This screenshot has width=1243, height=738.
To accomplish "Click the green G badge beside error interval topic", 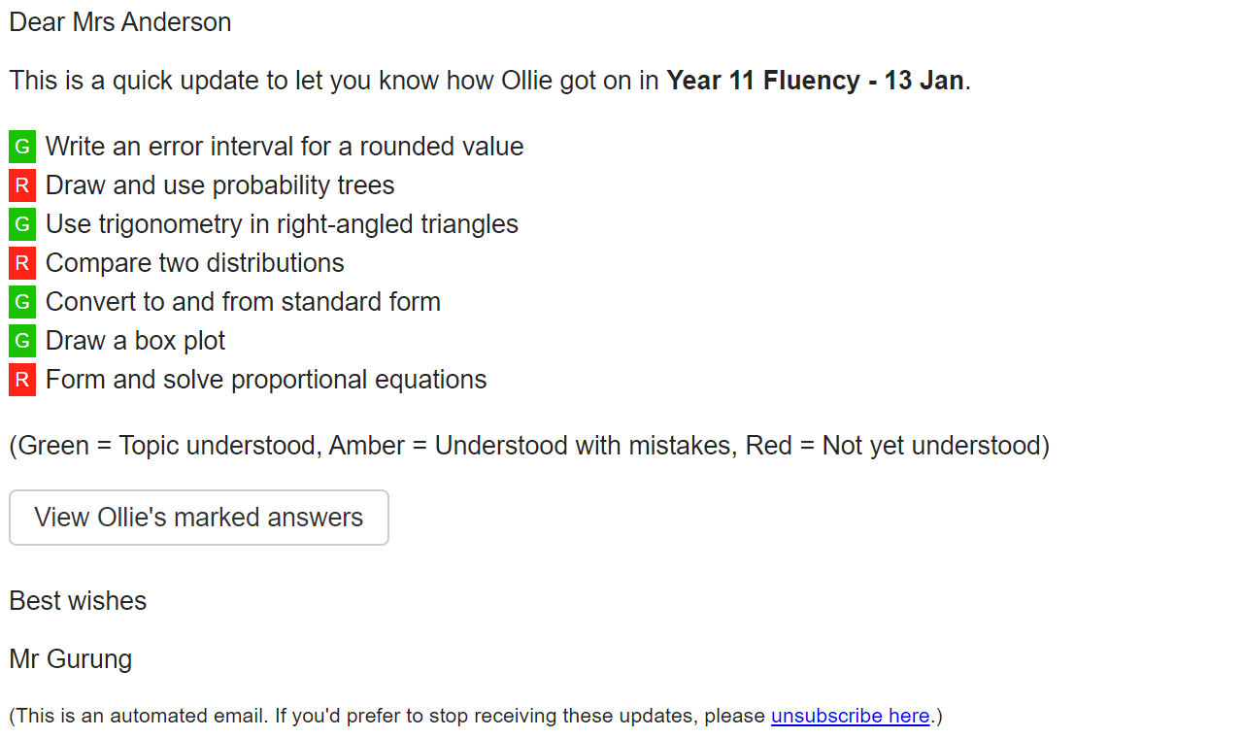I will [21, 146].
